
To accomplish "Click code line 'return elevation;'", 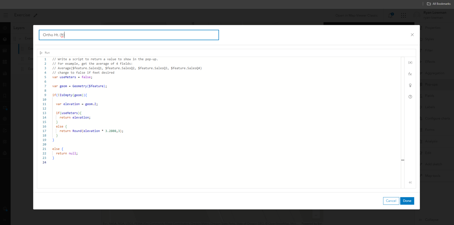I will 75,117.
